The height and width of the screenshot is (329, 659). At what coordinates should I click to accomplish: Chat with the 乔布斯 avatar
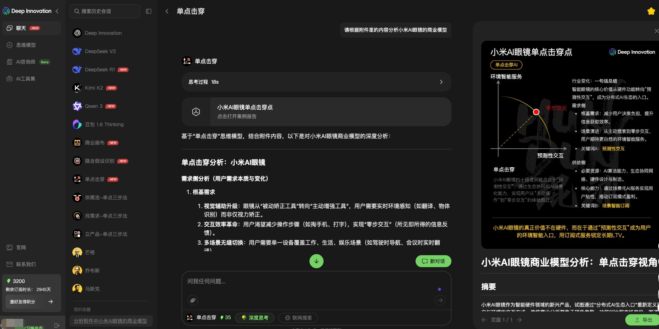77,271
